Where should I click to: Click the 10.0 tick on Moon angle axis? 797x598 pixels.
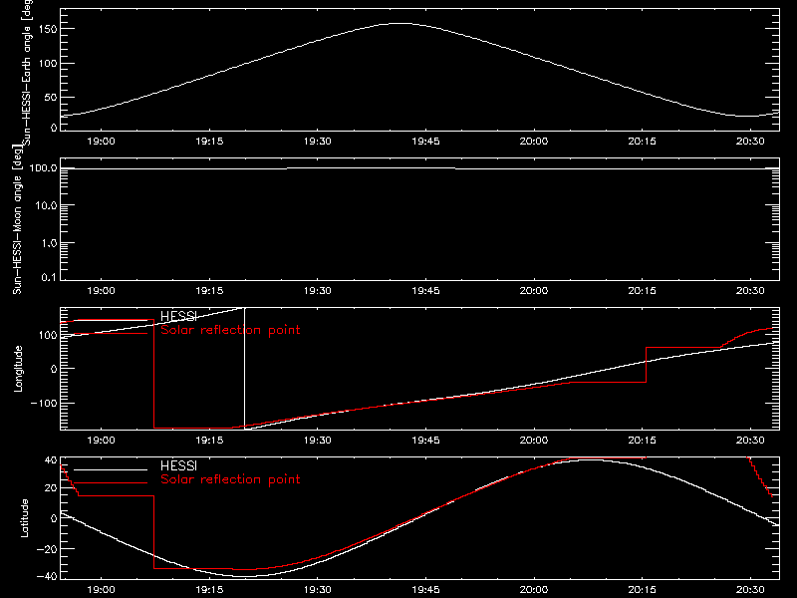(46, 205)
